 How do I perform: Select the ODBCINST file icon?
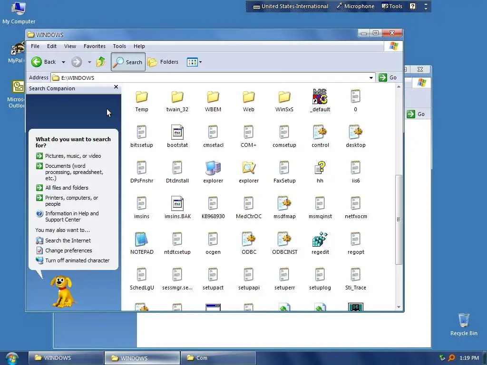pos(284,240)
